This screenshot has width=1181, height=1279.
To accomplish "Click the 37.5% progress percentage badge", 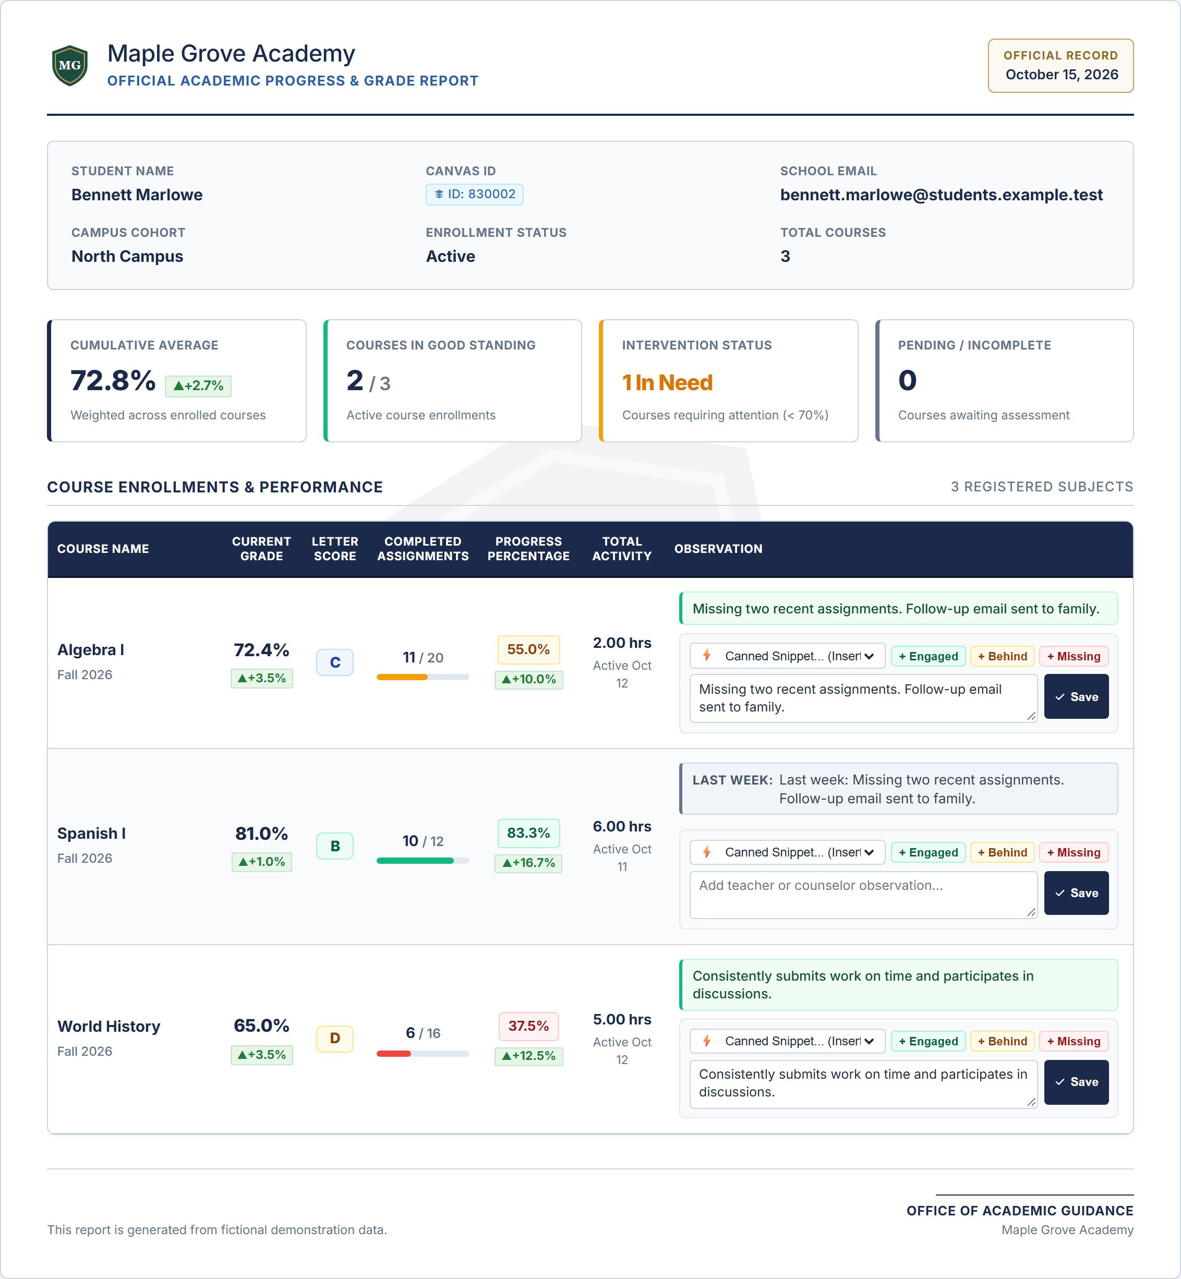I will click(x=528, y=1026).
